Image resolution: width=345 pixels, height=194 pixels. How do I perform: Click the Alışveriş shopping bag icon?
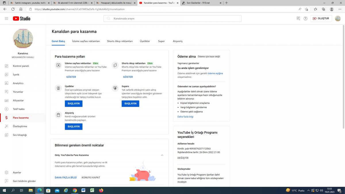click(x=58, y=115)
